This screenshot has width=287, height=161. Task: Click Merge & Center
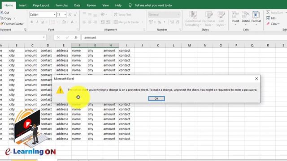tap(126, 22)
